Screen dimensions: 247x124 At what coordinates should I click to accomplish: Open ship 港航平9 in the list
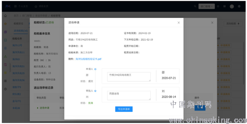17,87
